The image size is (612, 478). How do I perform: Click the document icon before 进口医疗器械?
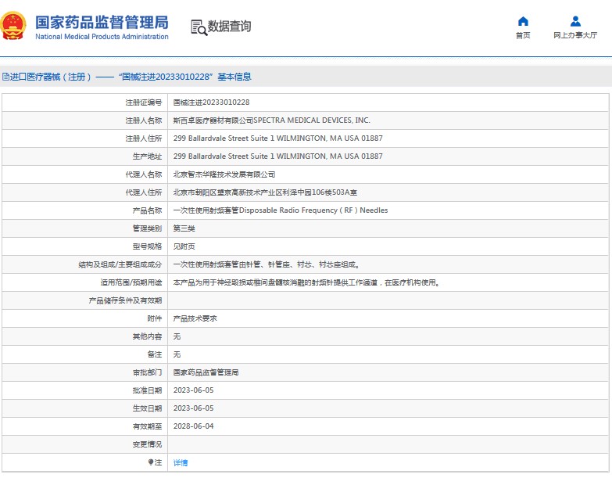5,77
